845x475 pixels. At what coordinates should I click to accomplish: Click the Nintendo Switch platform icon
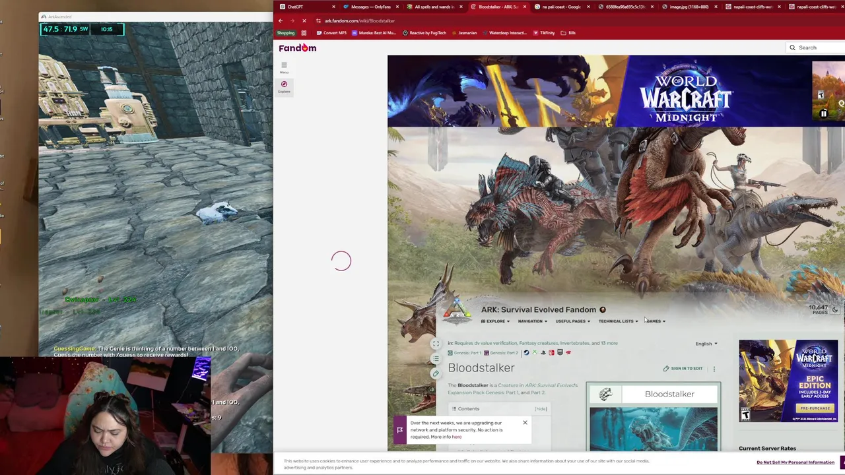(551, 352)
